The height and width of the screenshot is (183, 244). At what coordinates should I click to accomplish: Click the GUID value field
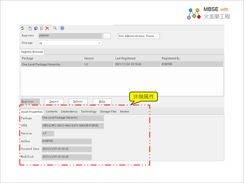pos(73,126)
